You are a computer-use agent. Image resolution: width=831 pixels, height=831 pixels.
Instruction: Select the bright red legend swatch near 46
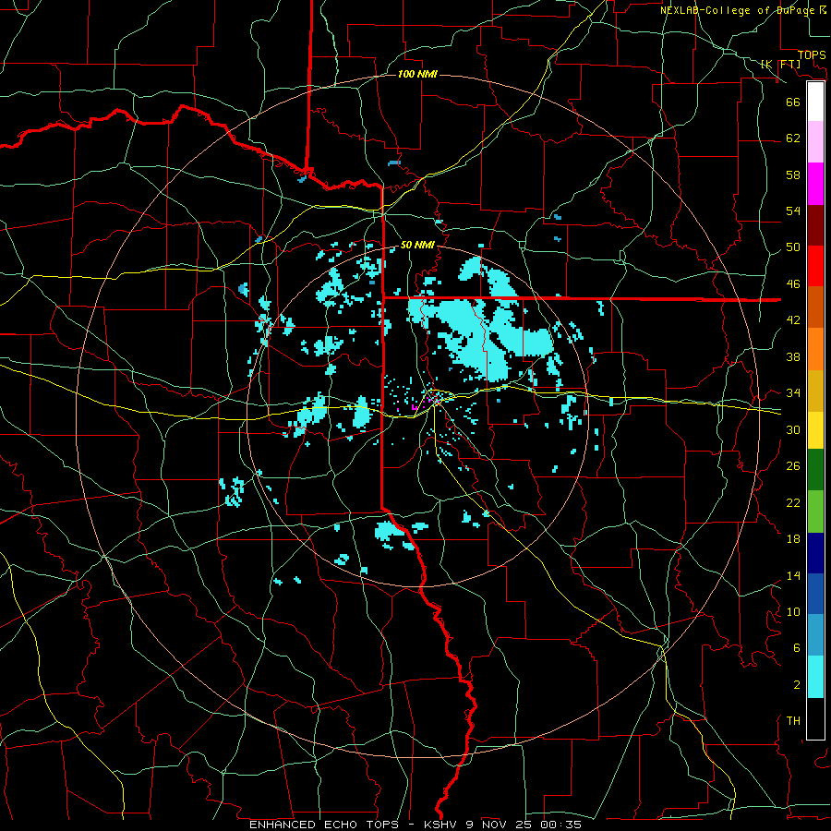pos(815,266)
